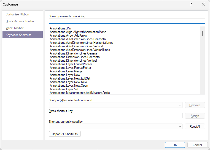The image size is (210, 150).
Task: Open the help question mark icon
Action: pos(191,4)
